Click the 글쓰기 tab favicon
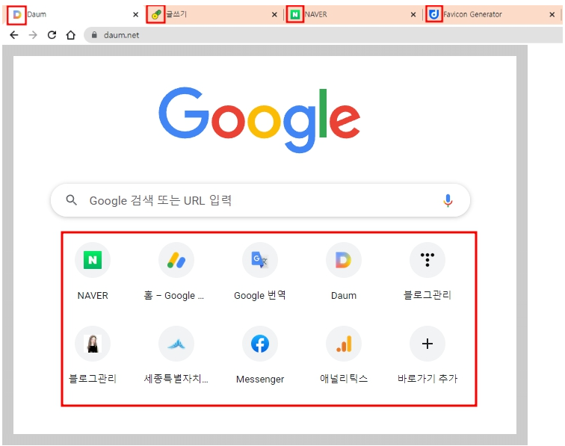This screenshot has height=446, width=565. point(156,15)
